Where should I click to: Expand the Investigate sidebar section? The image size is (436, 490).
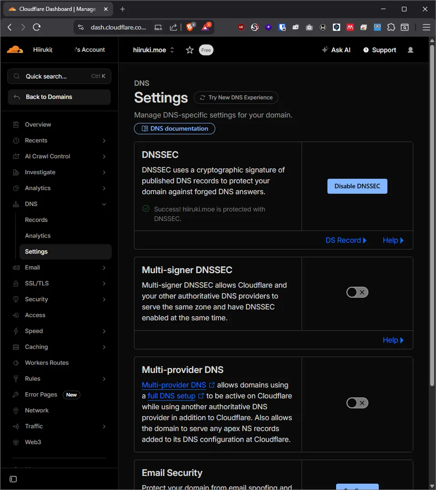click(104, 172)
